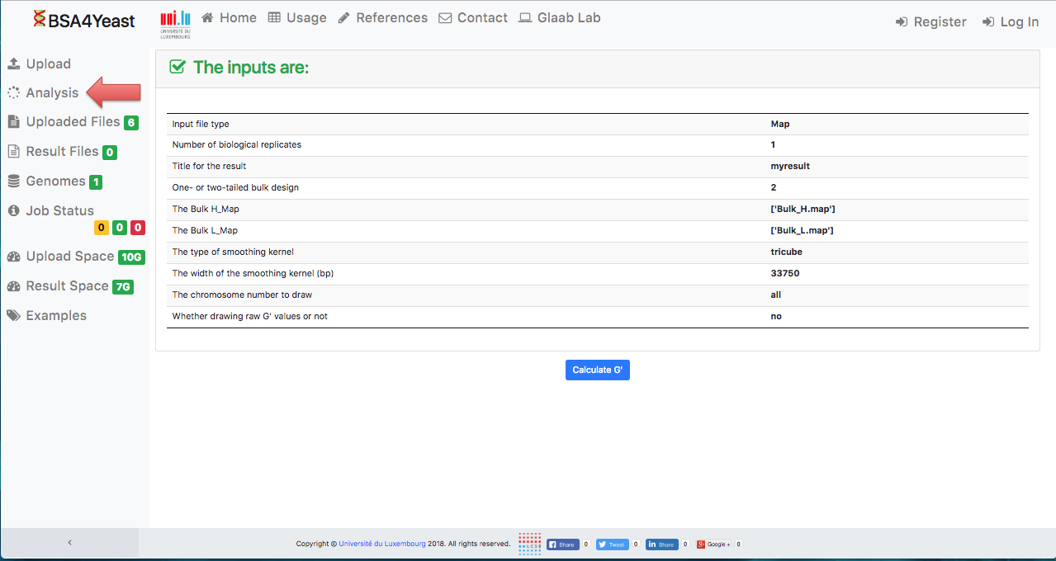Open the Result Files section
The image size is (1056, 561).
[x=62, y=152]
